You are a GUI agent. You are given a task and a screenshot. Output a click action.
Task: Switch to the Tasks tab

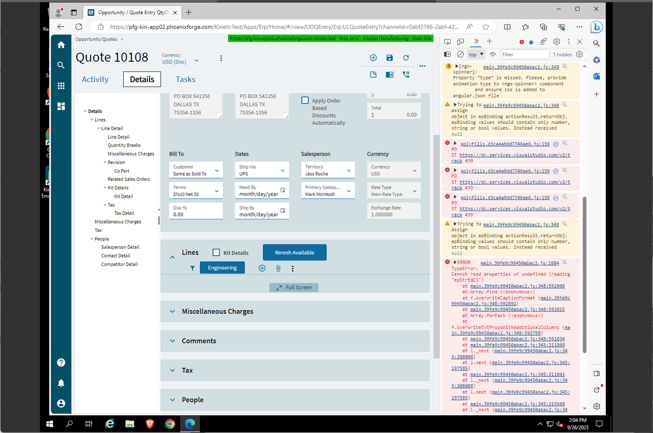point(185,79)
